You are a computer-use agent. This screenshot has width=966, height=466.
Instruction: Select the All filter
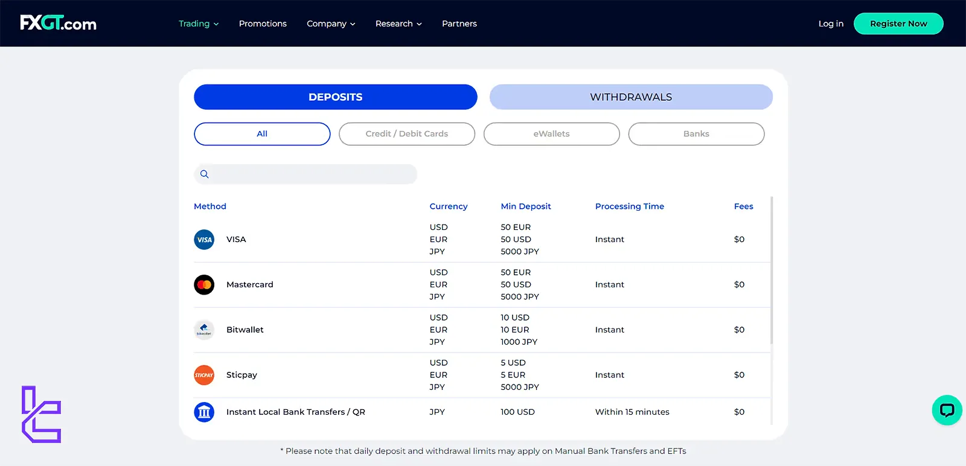(262, 134)
